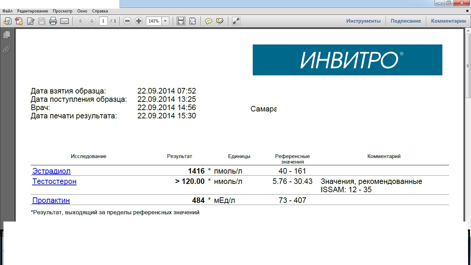
Task: Expand the Комментарии pane
Action: pyautogui.click(x=448, y=21)
